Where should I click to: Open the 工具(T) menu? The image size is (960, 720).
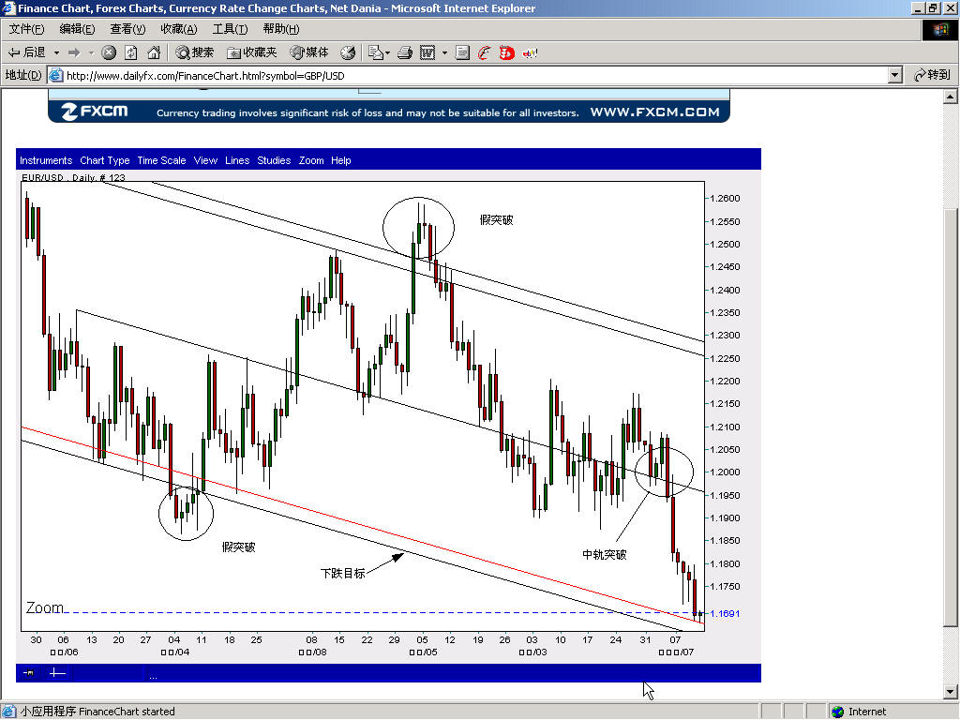pos(231,29)
